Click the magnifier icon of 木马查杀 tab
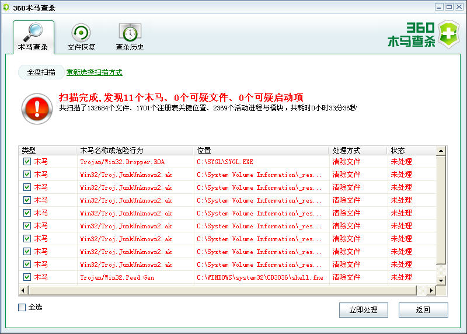The image size is (467, 334). [33, 32]
